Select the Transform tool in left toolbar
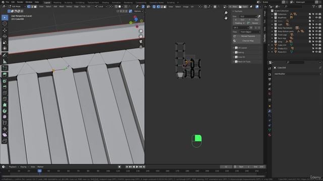 (x=5, y=48)
